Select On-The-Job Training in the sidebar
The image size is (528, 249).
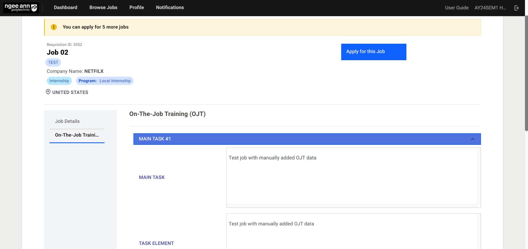click(77, 135)
